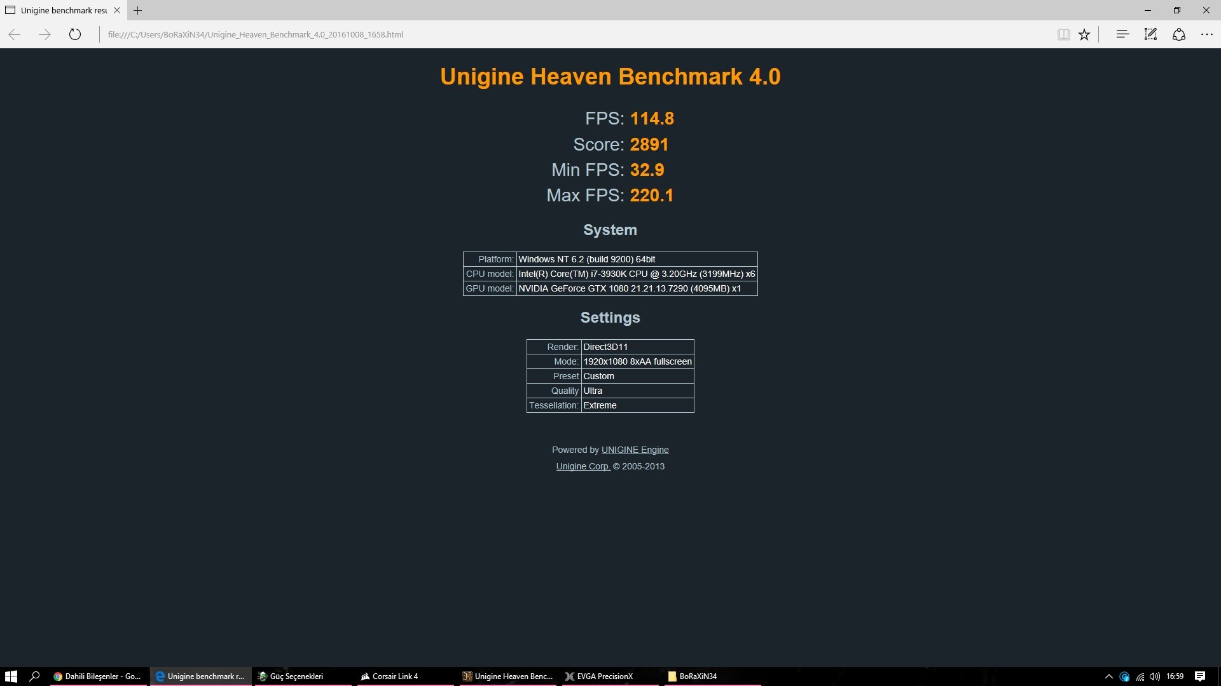
Task: Click the Settings section heading
Action: click(610, 318)
